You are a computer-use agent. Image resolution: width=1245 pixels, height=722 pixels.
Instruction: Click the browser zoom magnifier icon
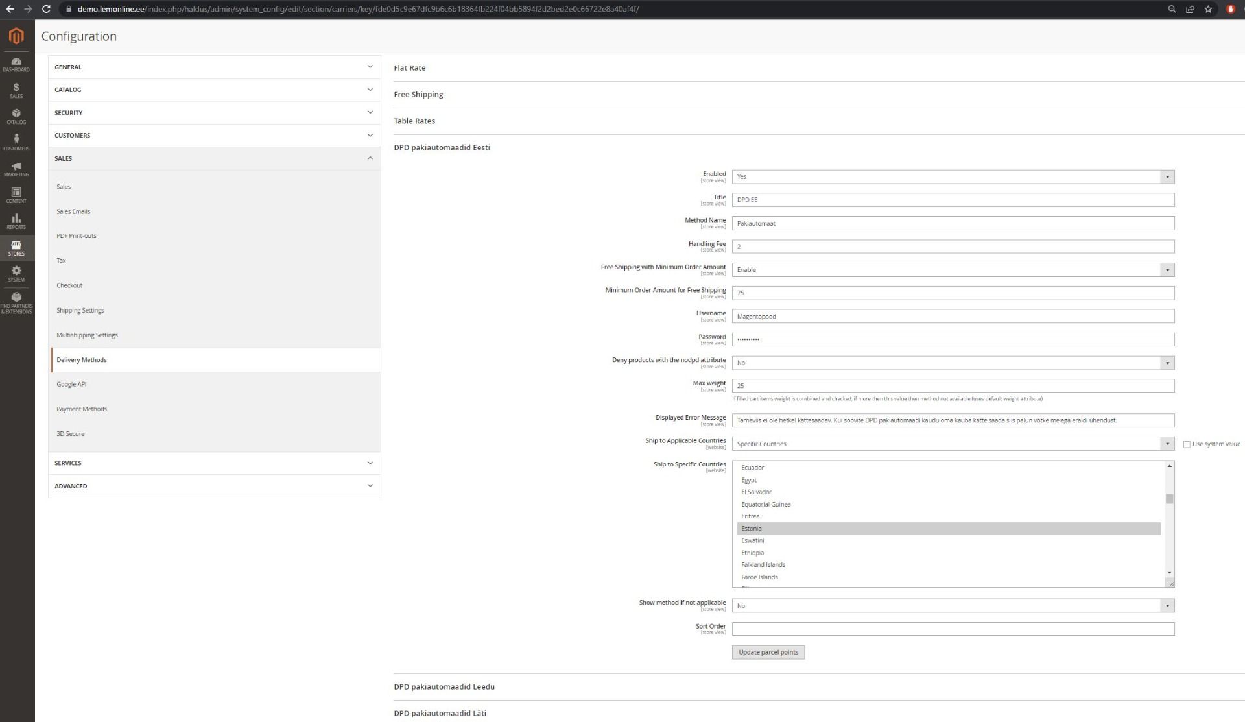tap(1172, 9)
